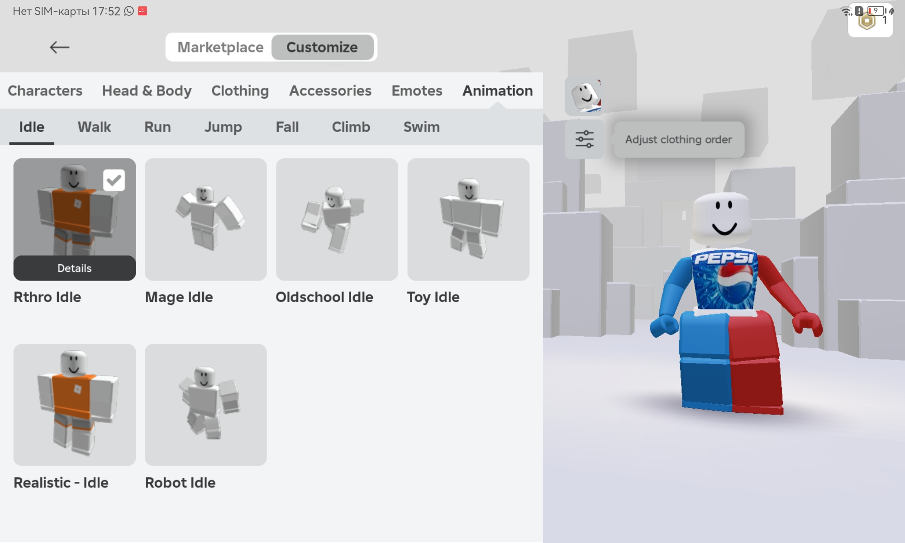Screen dimensions: 905x543
Task: Open the Emotes tab
Action: pos(417,90)
